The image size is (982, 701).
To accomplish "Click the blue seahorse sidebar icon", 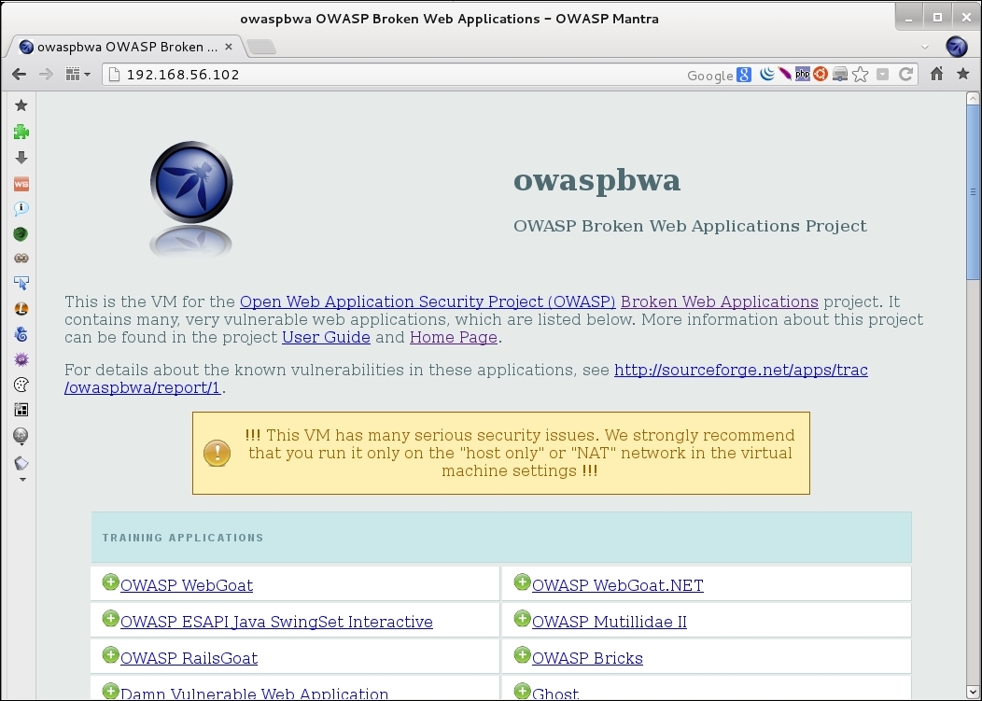I will pyautogui.click(x=21, y=334).
